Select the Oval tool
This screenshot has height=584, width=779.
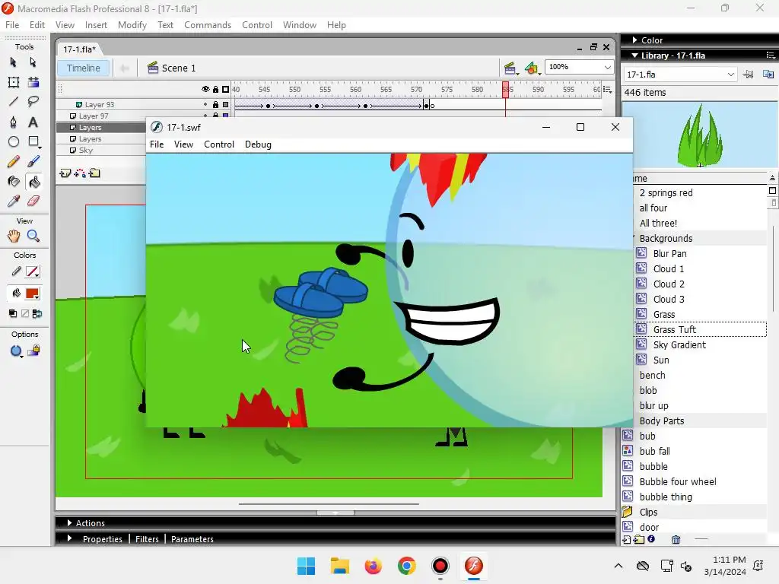point(14,142)
